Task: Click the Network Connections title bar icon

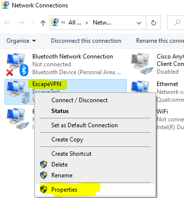Action: coord(5,5)
